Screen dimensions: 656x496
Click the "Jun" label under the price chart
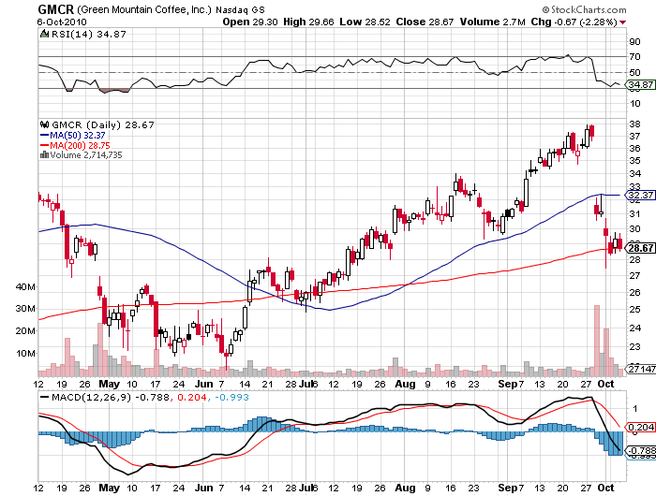204,384
